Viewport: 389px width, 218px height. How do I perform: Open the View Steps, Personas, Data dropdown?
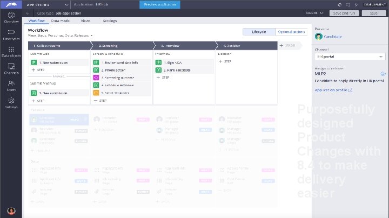[x=61, y=36]
